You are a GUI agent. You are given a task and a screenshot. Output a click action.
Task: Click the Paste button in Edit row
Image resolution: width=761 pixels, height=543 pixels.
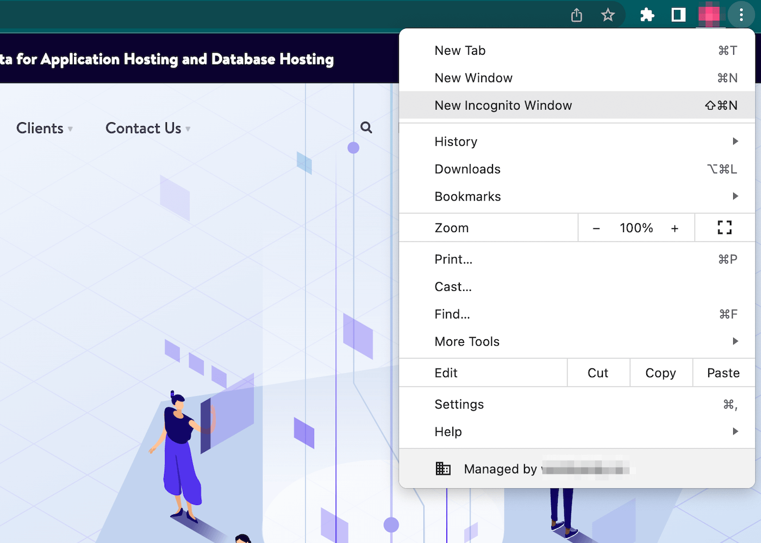723,373
